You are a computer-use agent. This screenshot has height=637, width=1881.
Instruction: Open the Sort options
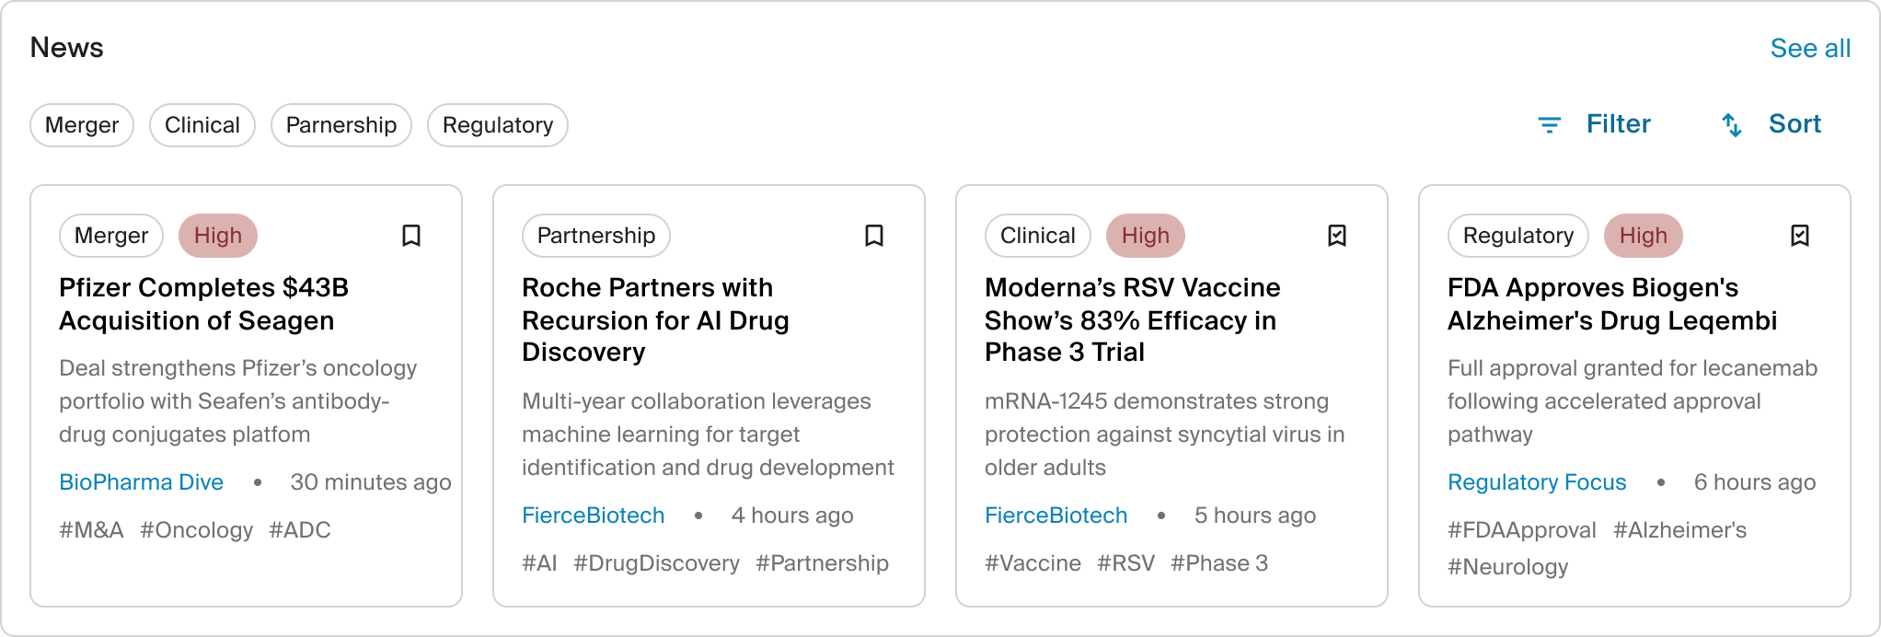(1794, 124)
